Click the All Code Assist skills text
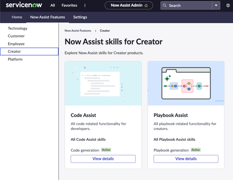This screenshot has height=180, width=233. point(88,140)
